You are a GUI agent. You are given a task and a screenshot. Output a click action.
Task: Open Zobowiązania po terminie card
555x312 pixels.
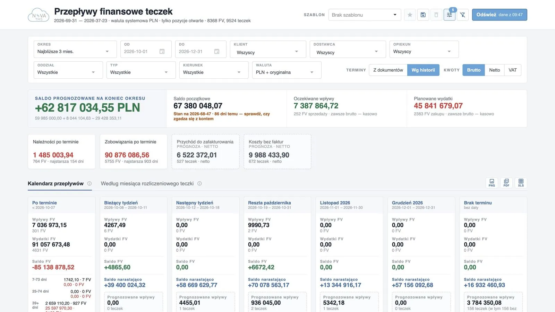[134, 151]
